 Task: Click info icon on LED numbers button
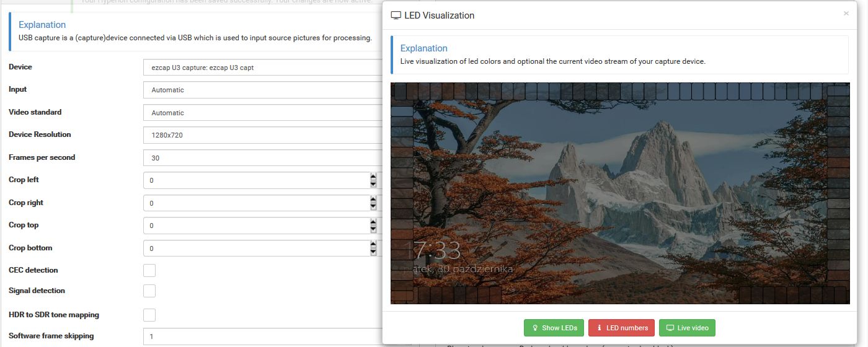coord(600,328)
